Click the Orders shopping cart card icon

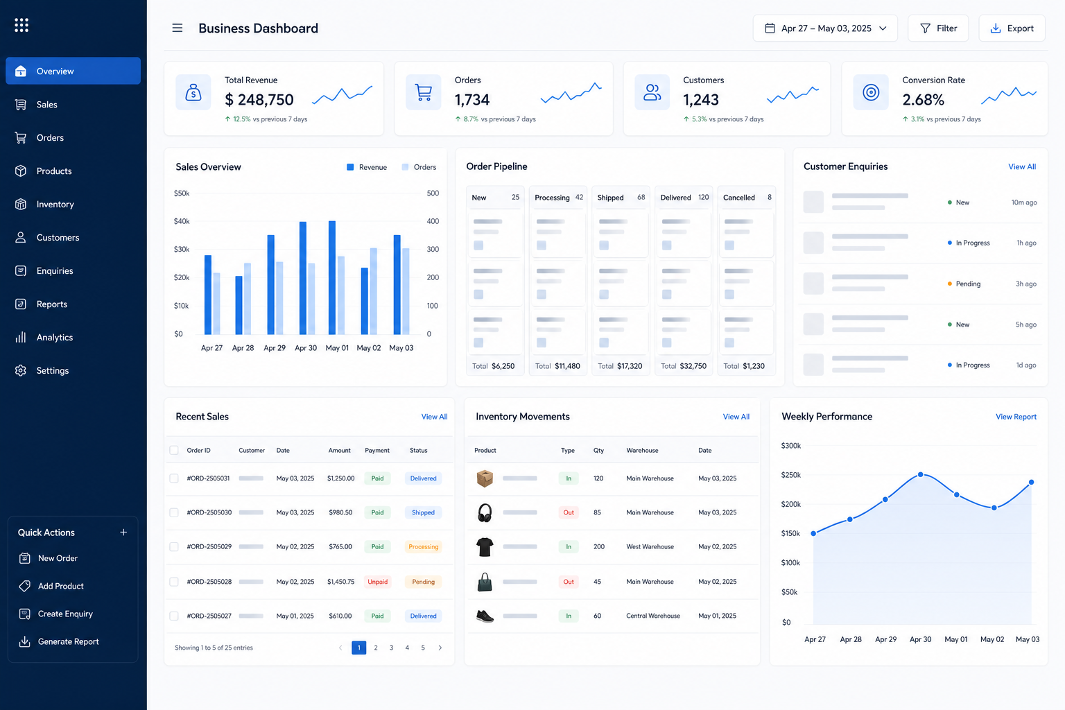coord(423,92)
